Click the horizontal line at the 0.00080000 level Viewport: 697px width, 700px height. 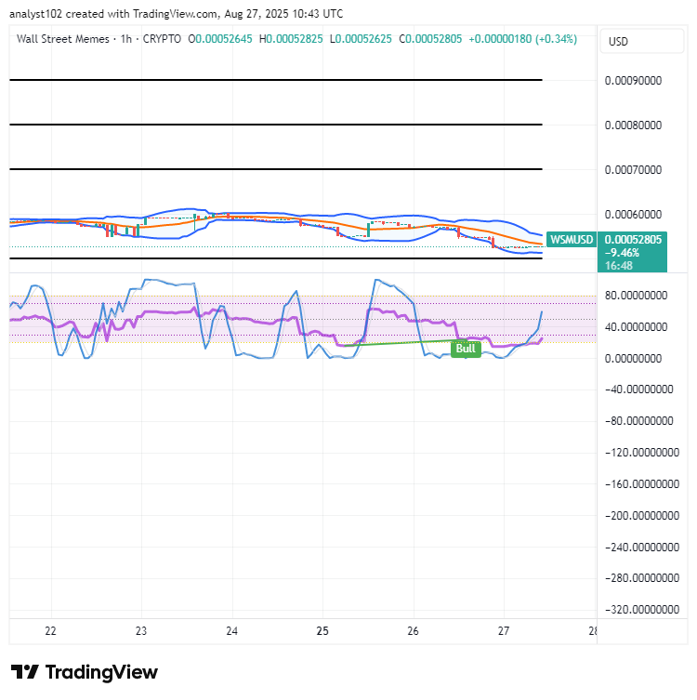276,125
